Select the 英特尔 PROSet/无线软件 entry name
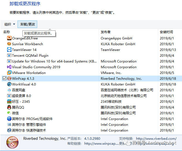Viewport: 182px width, 151px height. pos(32,119)
